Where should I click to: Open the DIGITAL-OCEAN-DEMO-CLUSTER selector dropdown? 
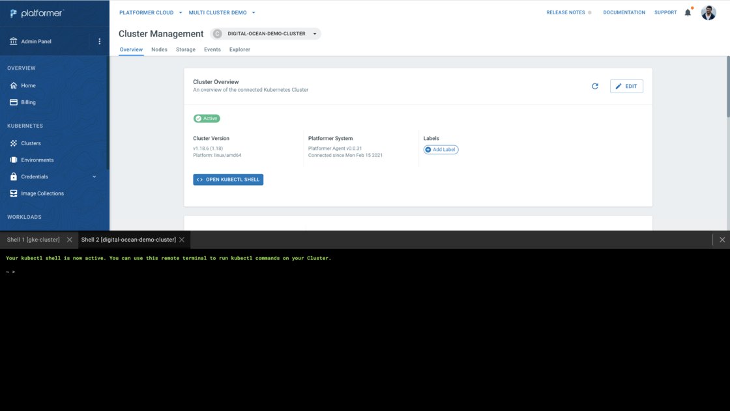click(266, 33)
